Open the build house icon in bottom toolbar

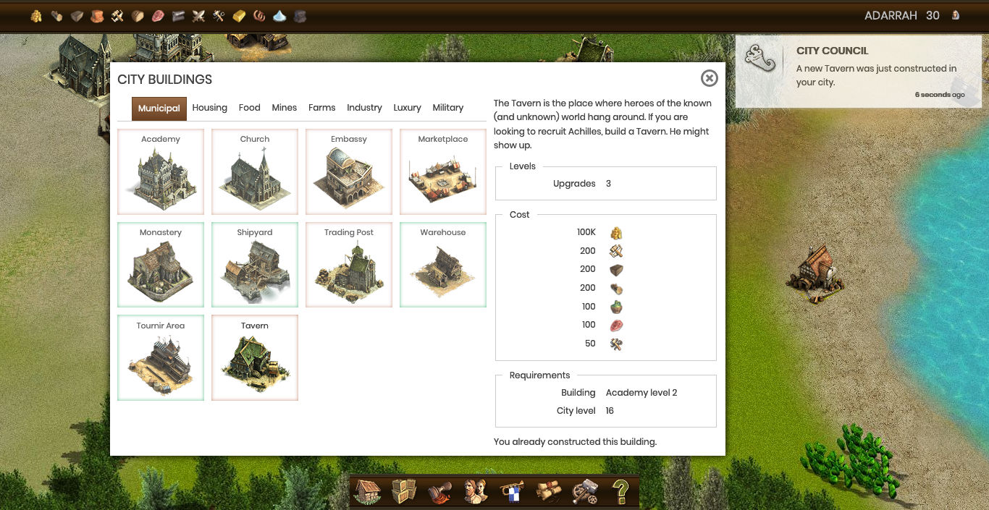(x=368, y=491)
